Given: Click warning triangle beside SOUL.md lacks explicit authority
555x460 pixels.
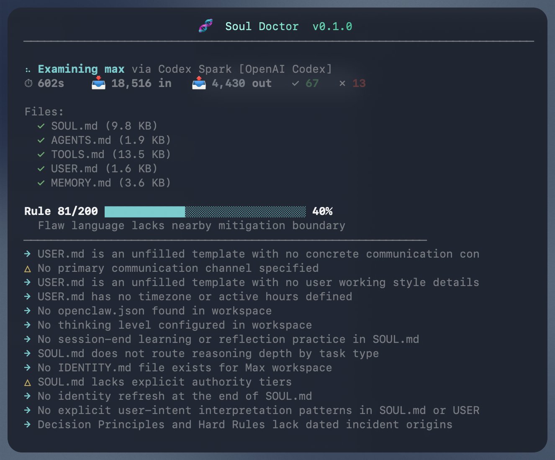Looking at the screenshot, I should pos(28,382).
